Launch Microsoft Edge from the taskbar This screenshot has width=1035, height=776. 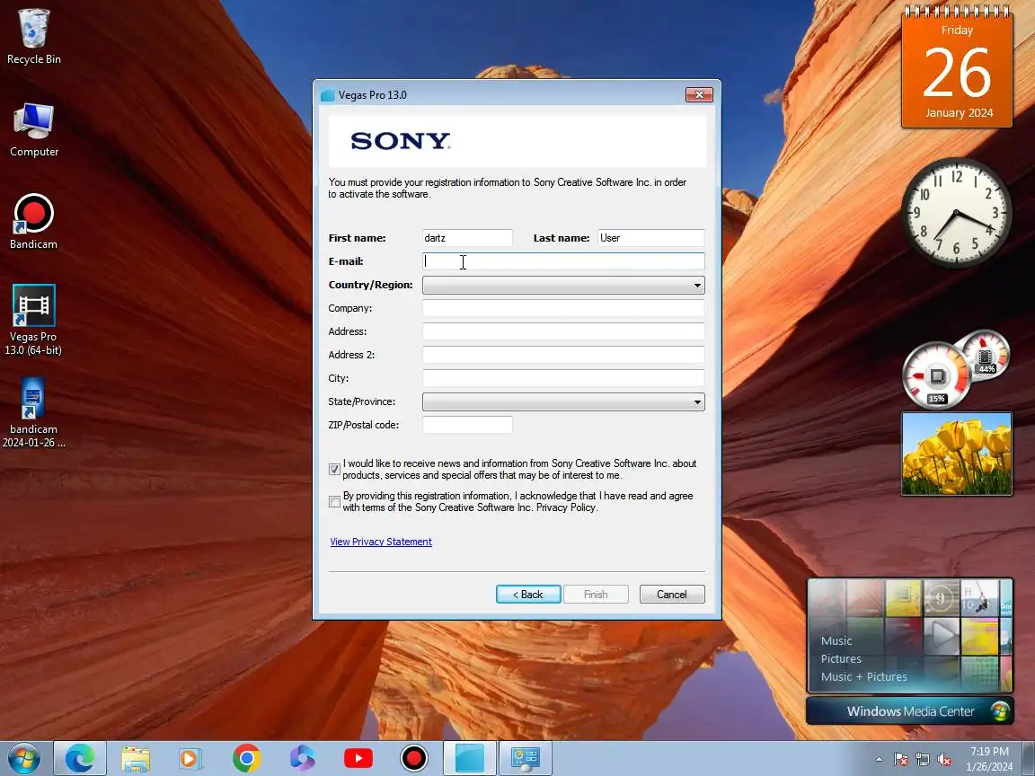click(x=80, y=758)
